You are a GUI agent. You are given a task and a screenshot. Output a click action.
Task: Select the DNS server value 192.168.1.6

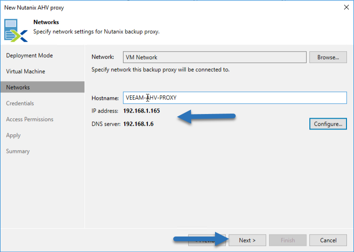point(139,124)
